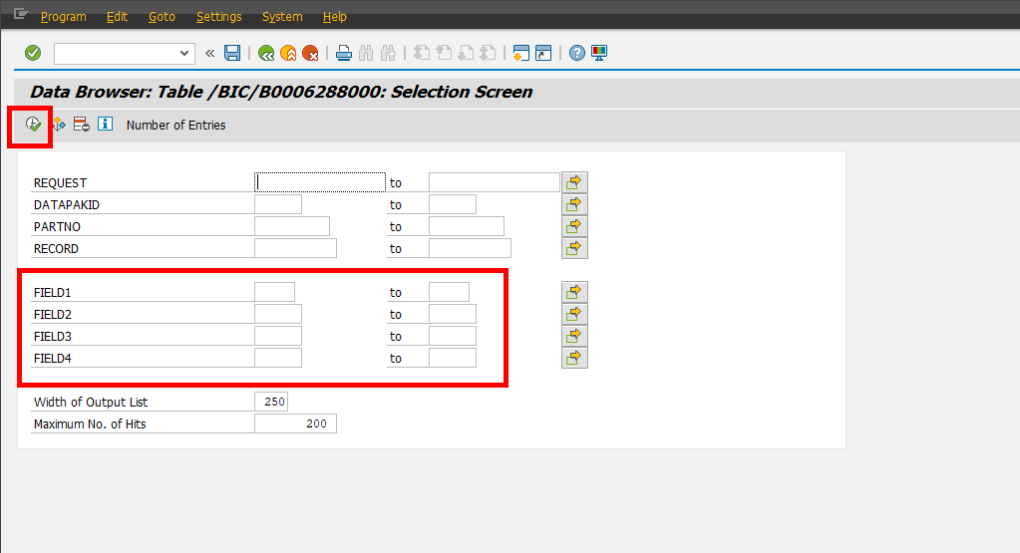Image resolution: width=1020 pixels, height=553 pixels.
Task: Click the REQUEST to input field
Action: (495, 182)
